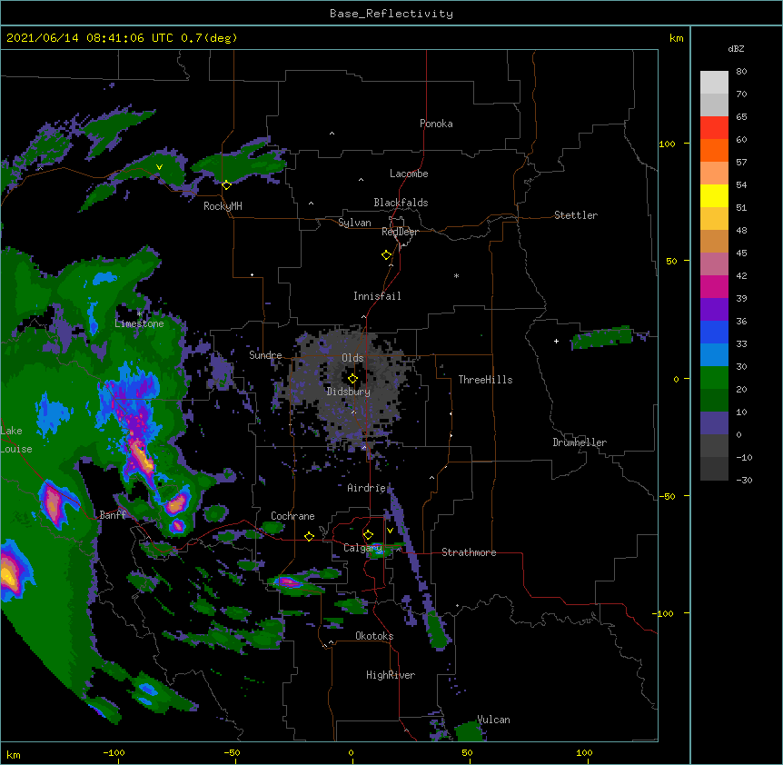Click the RedDeer city label
Image resolution: width=783 pixels, height=765 pixels.
click(x=400, y=232)
